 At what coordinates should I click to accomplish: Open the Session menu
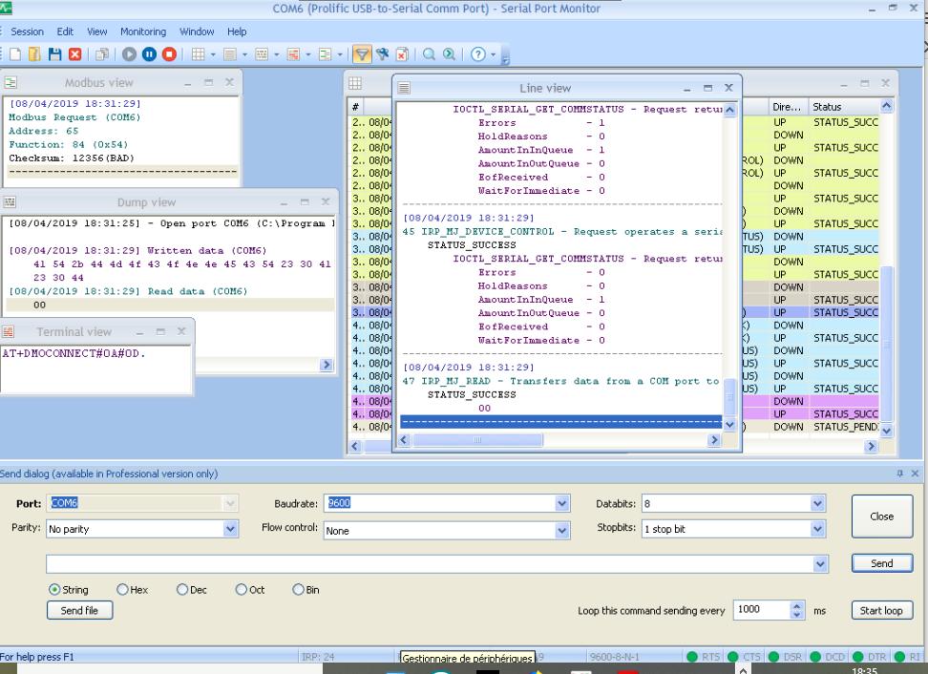coord(28,32)
